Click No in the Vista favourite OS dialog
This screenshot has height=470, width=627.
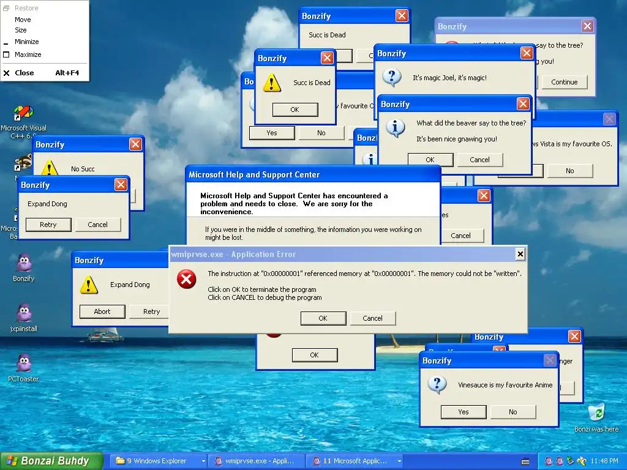[570, 171]
